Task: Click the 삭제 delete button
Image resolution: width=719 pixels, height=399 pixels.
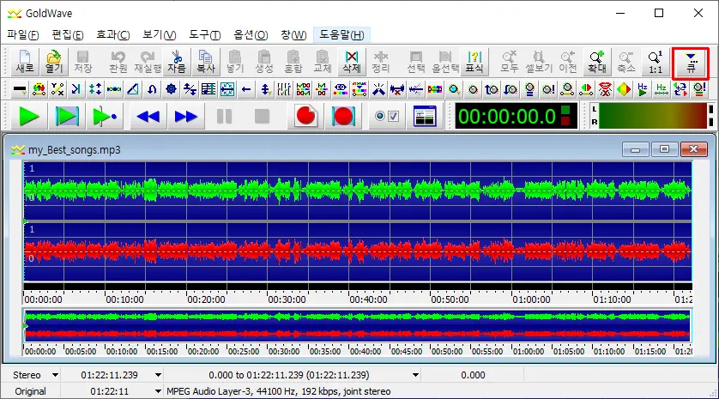Action: click(352, 62)
